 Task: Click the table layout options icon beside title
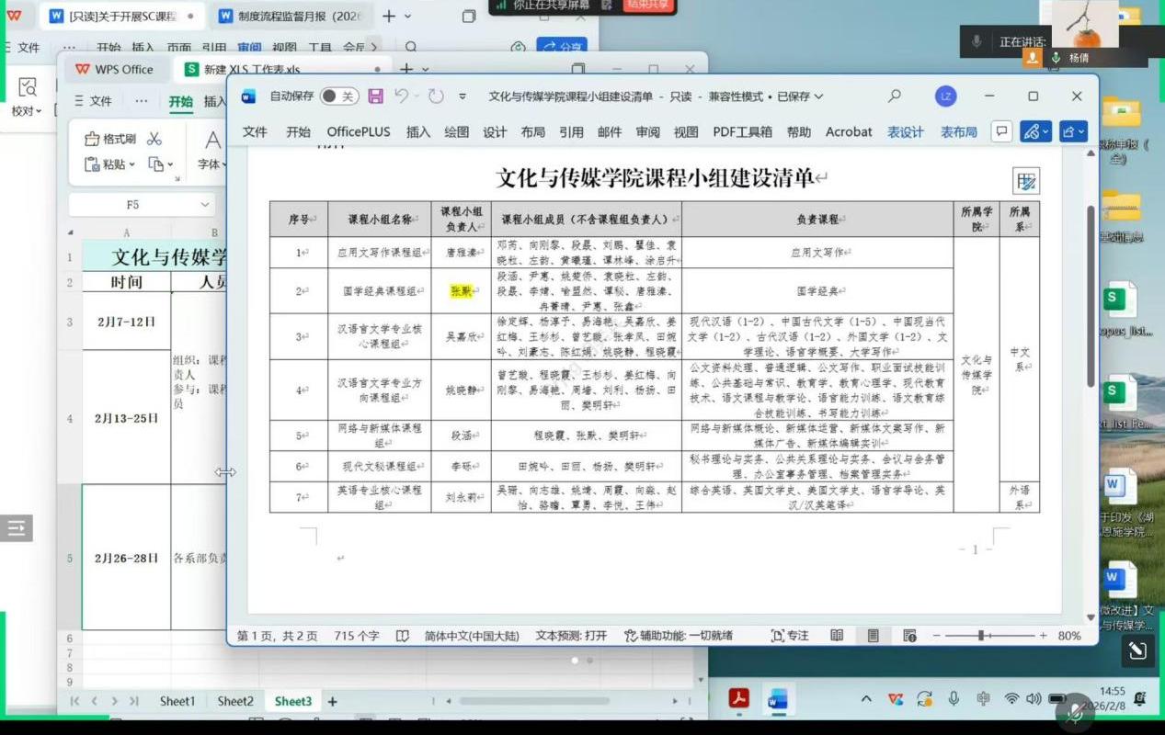(1026, 181)
